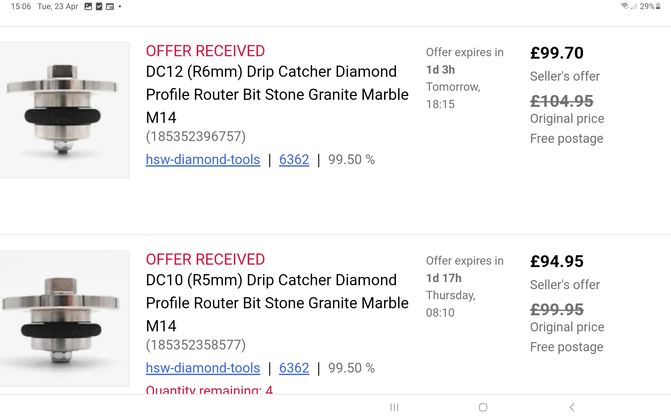Tap the £99.70 seller's offer price

pyautogui.click(x=557, y=53)
